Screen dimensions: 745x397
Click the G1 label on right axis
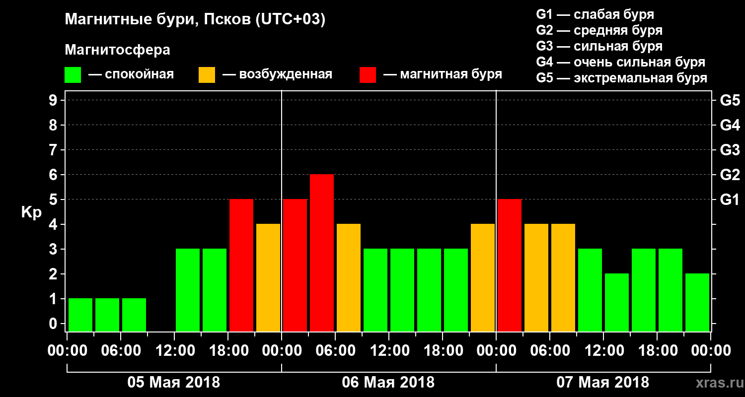click(x=730, y=199)
